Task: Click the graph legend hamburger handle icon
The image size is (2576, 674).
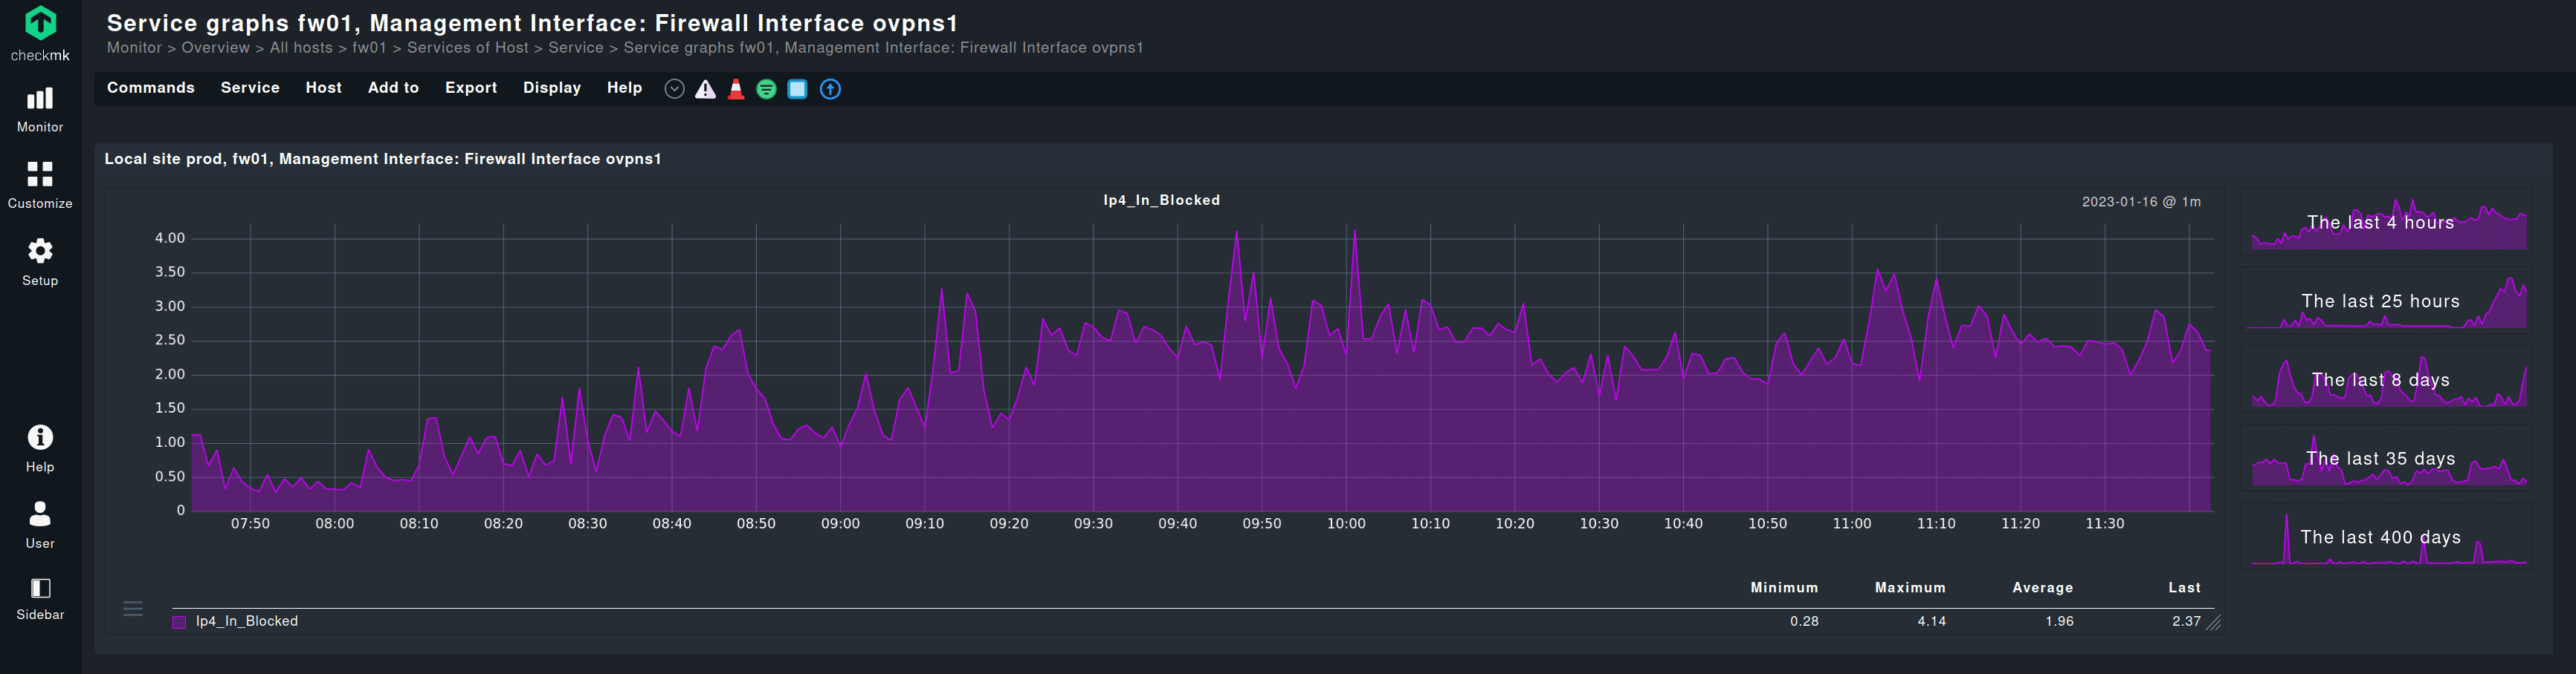Action: (133, 608)
